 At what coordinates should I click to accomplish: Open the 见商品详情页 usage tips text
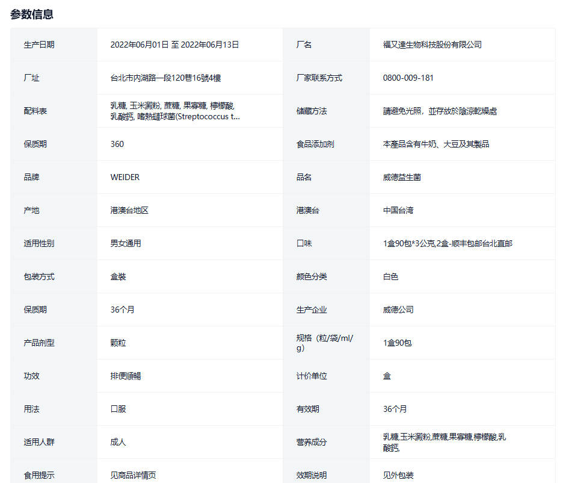pyautogui.click(x=134, y=475)
